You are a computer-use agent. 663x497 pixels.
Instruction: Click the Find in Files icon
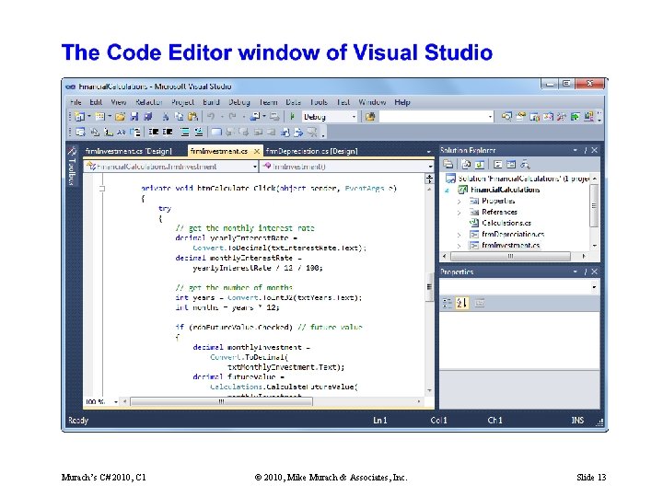(370, 116)
